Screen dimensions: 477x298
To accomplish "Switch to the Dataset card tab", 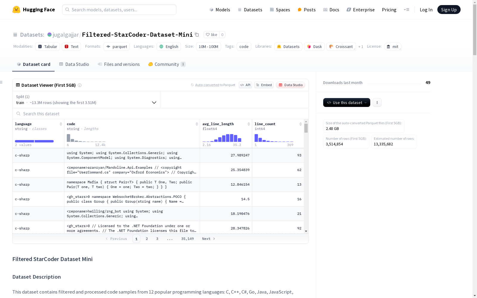I will tap(33, 64).
